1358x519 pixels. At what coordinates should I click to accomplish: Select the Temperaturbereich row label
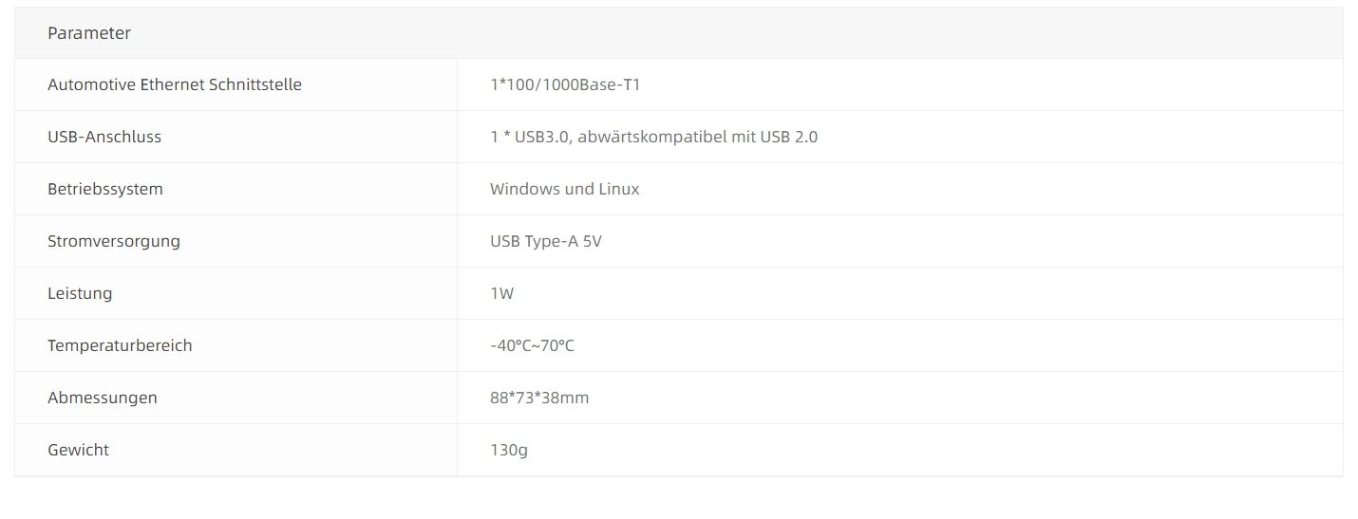point(120,345)
